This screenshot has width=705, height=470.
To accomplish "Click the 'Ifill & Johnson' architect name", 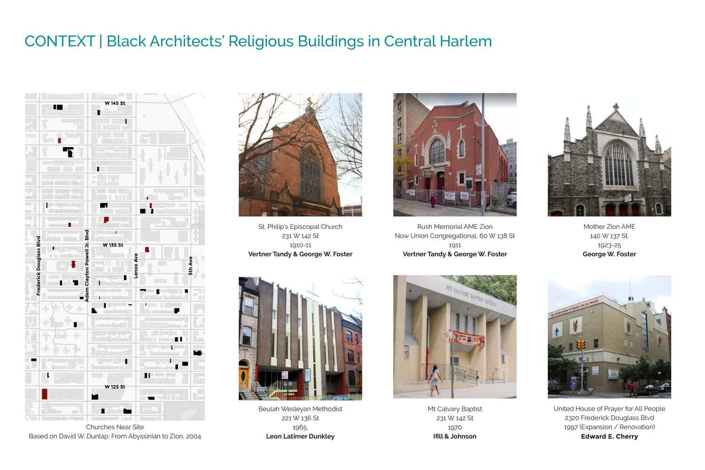I will pyautogui.click(x=455, y=437).
